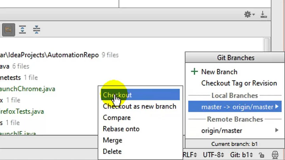Select Checkout from the branch submenu
This screenshot has width=285, height=160.
point(140,95)
